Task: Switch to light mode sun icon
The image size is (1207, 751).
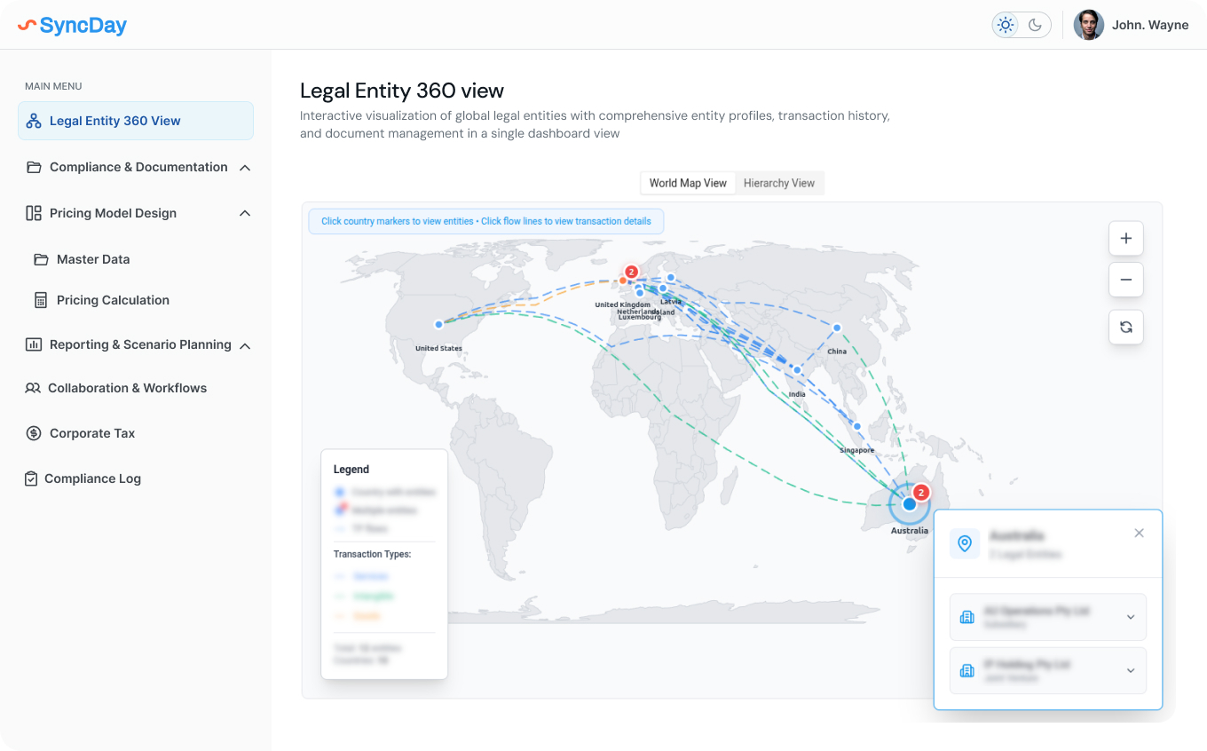Action: [x=1006, y=25]
